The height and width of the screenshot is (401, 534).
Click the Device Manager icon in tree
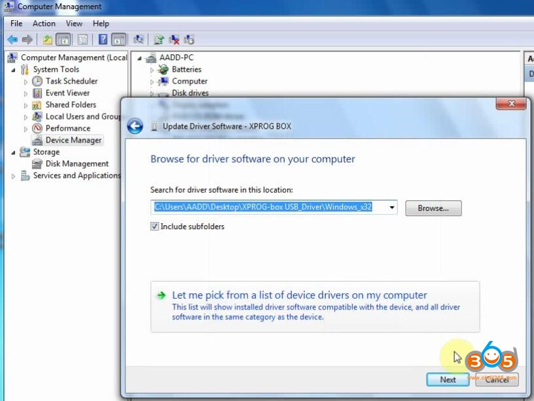pos(37,140)
